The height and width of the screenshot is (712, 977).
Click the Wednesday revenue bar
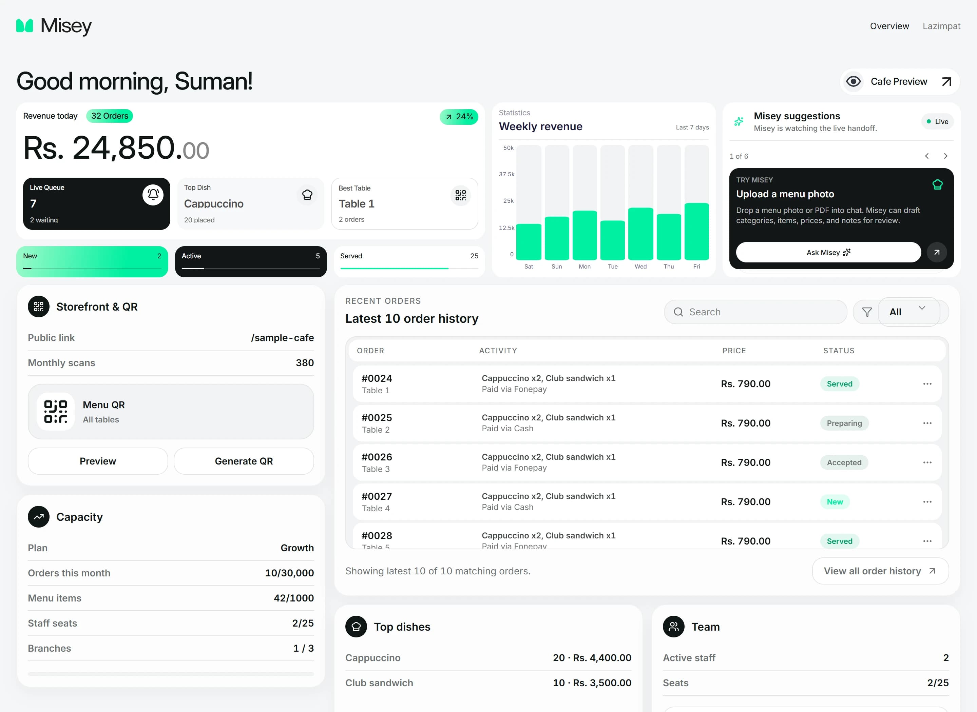(x=641, y=234)
